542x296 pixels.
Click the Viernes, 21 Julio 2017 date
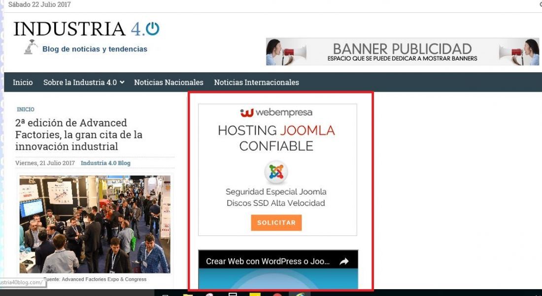point(45,163)
